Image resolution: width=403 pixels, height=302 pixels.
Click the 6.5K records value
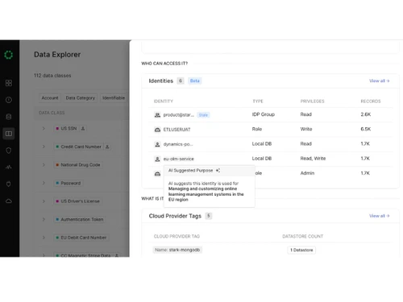pyautogui.click(x=365, y=129)
